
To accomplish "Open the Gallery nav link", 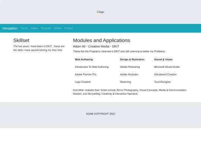I will 34,28.
